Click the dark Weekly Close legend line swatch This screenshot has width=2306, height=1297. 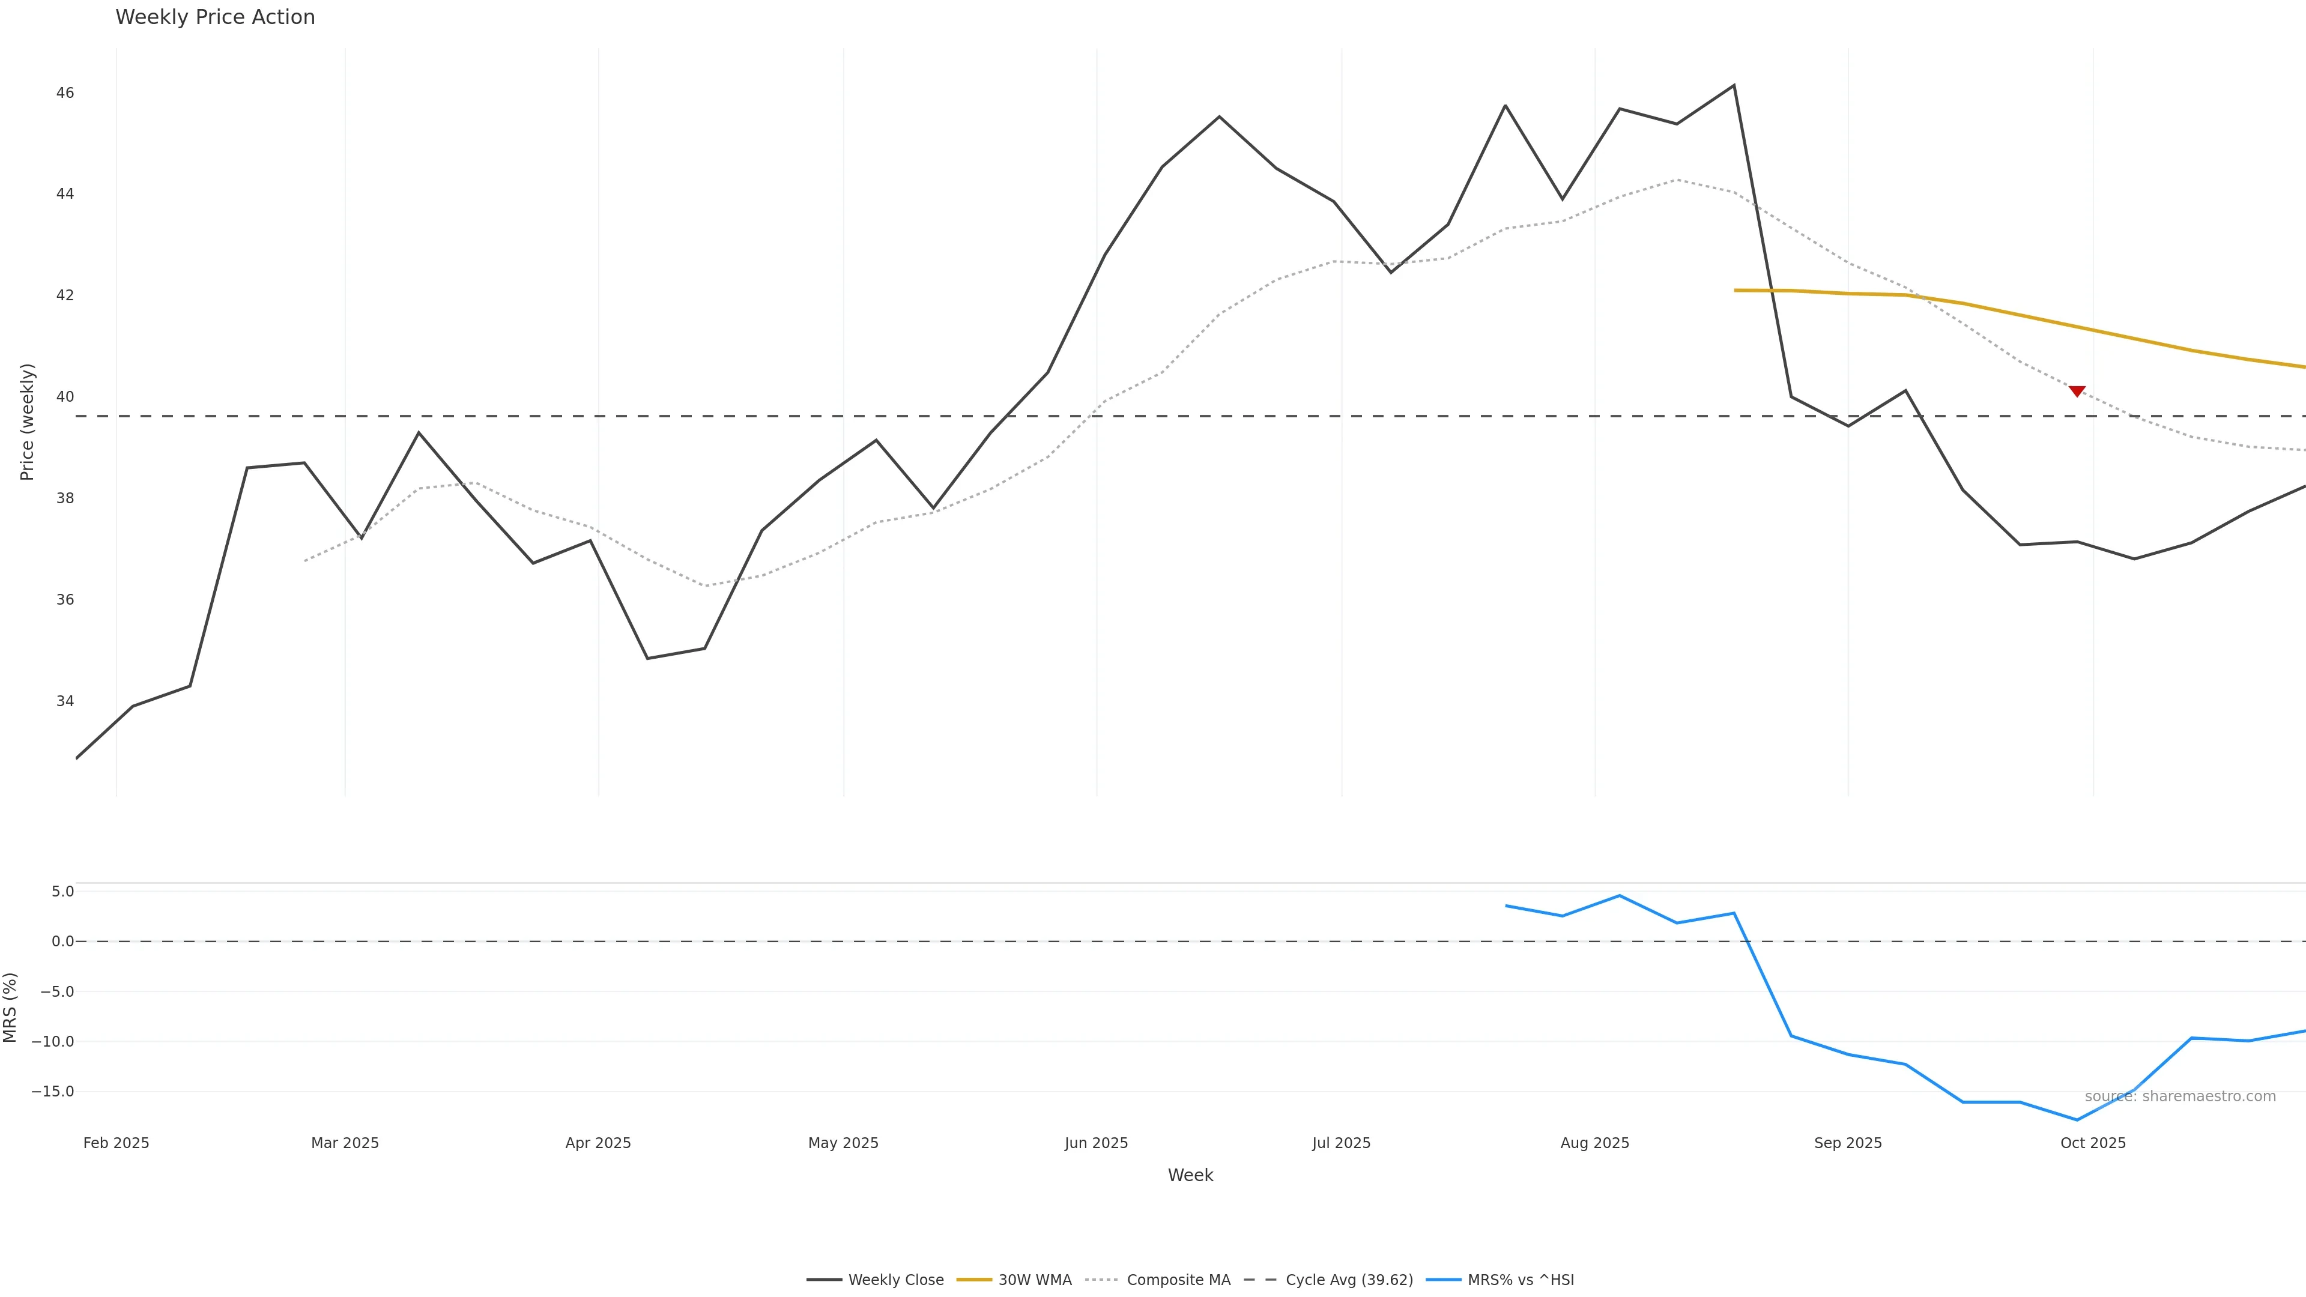823,1280
